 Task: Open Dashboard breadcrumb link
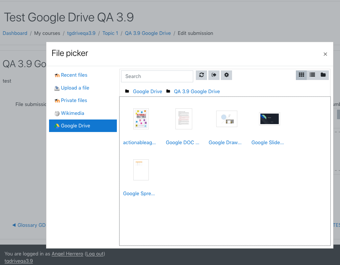click(x=15, y=33)
